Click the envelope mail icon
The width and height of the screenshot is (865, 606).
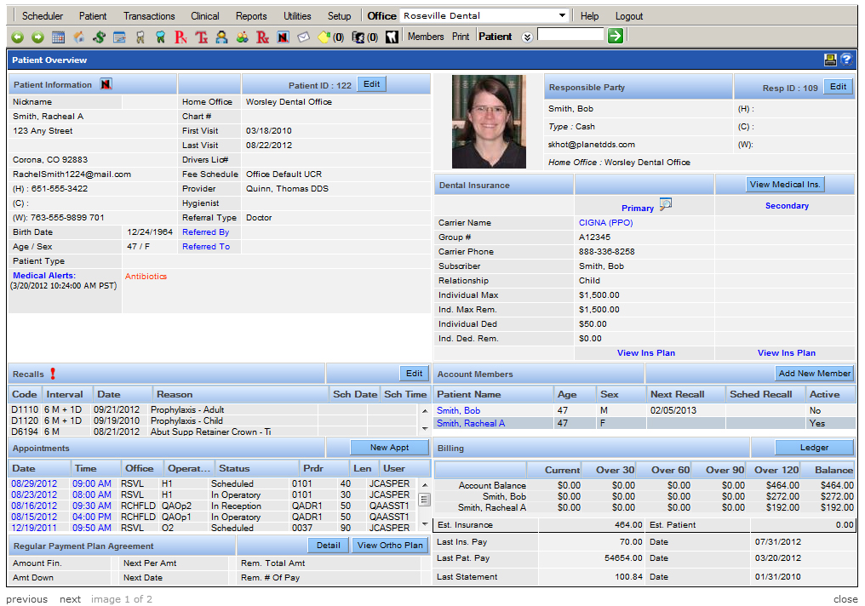click(x=303, y=37)
